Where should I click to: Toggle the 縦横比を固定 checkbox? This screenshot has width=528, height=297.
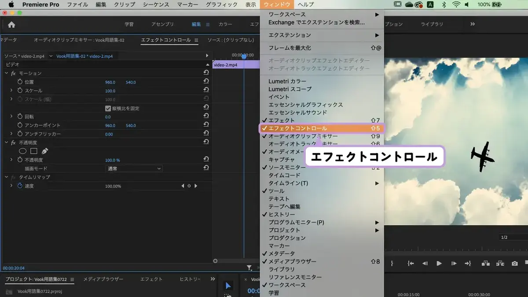click(108, 108)
